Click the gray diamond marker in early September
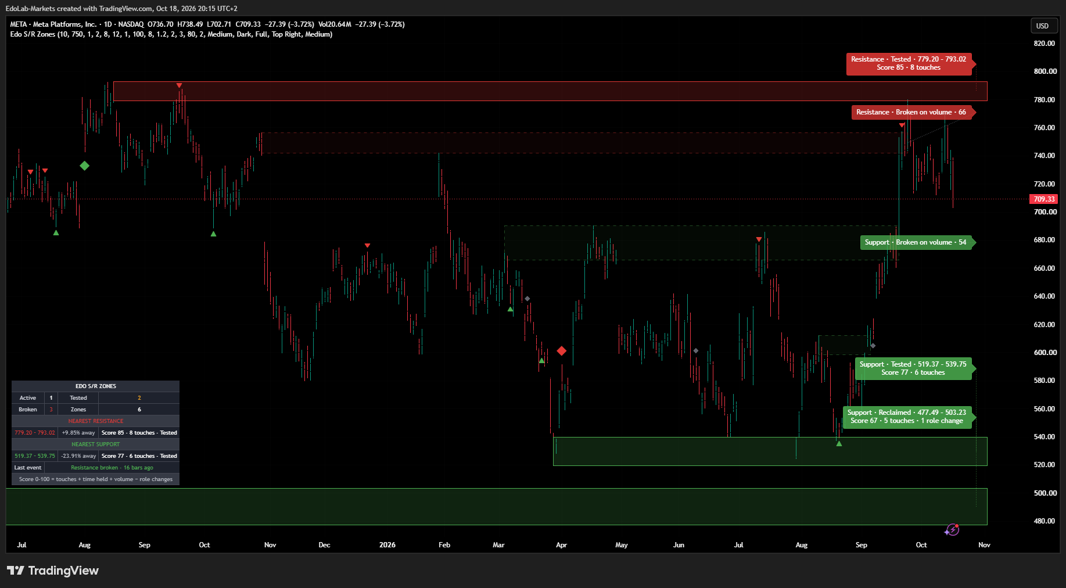Image resolution: width=1066 pixels, height=588 pixels. (873, 346)
